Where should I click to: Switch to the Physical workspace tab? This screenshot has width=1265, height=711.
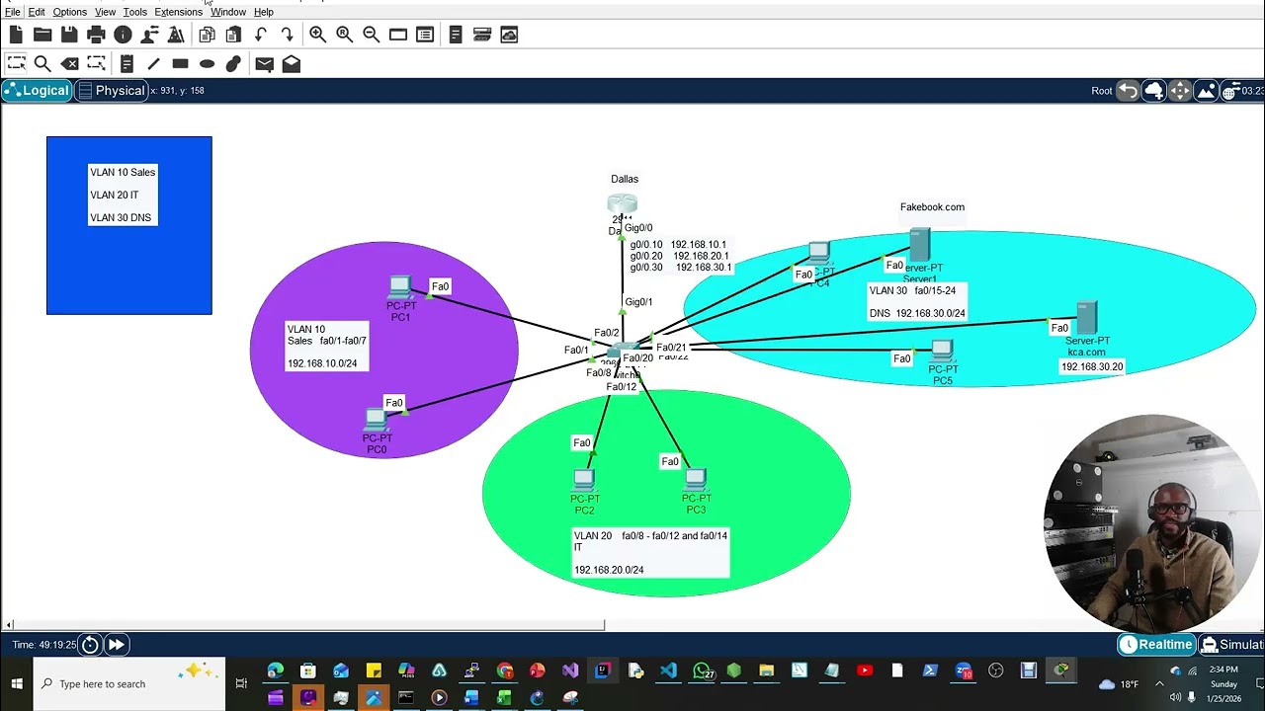tap(111, 91)
